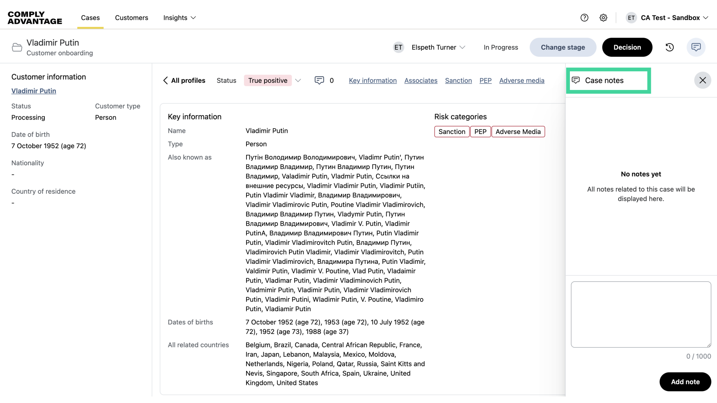
Task: Click the Change stage button
Action: [x=563, y=47]
